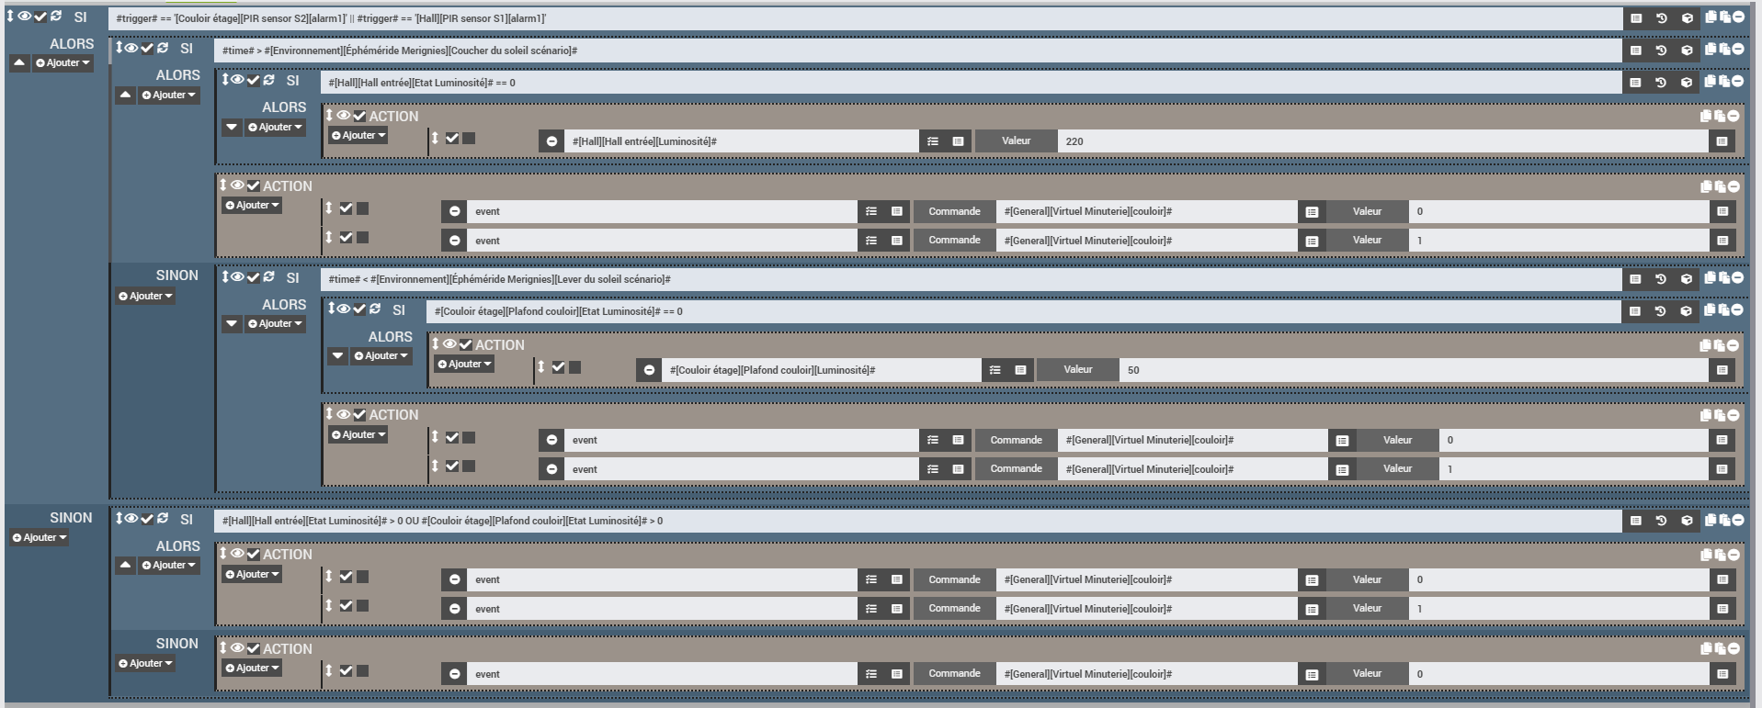Edit the Lever du soleil scénario condition field
Screen dimensions: 1762x708
(x=971, y=279)
